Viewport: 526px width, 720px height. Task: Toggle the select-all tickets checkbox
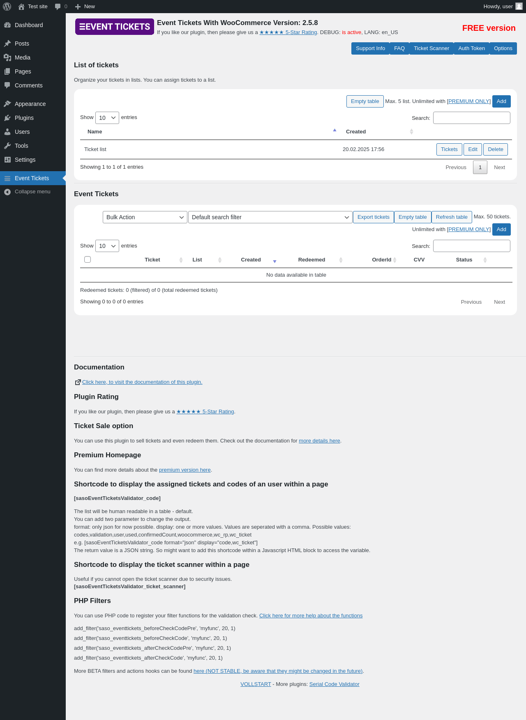pyautogui.click(x=88, y=259)
